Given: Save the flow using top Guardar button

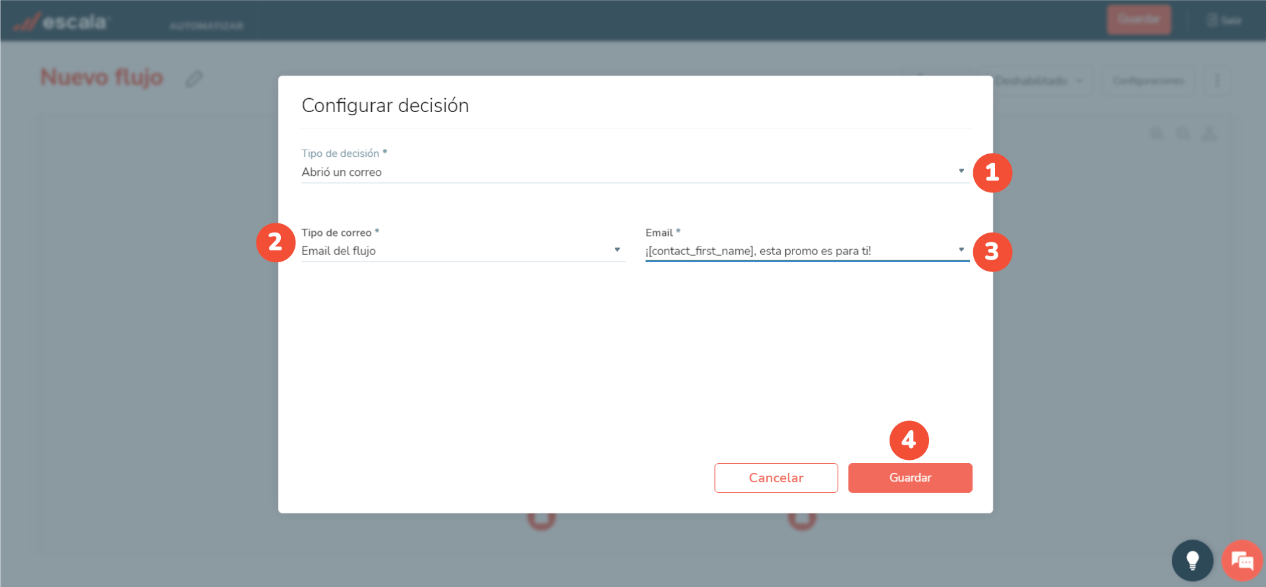Looking at the screenshot, I should pyautogui.click(x=1139, y=20).
